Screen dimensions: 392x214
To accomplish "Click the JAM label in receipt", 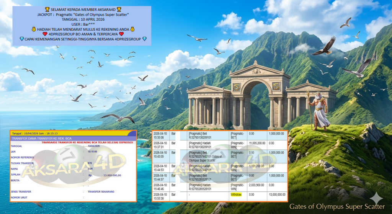I will (x=13, y=152).
